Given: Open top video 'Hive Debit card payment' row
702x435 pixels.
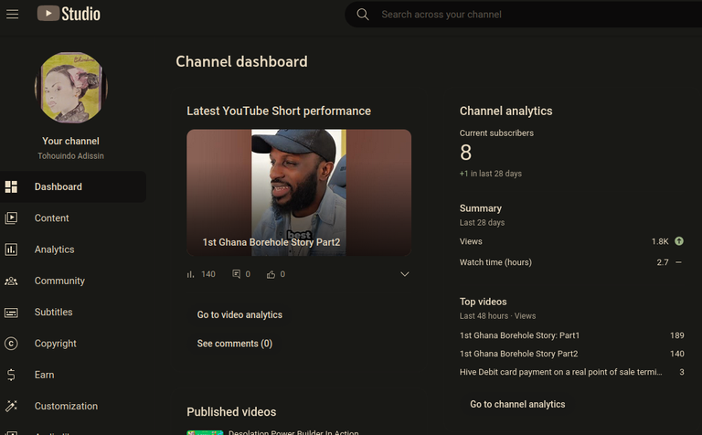Looking at the screenshot, I should [x=571, y=372].
